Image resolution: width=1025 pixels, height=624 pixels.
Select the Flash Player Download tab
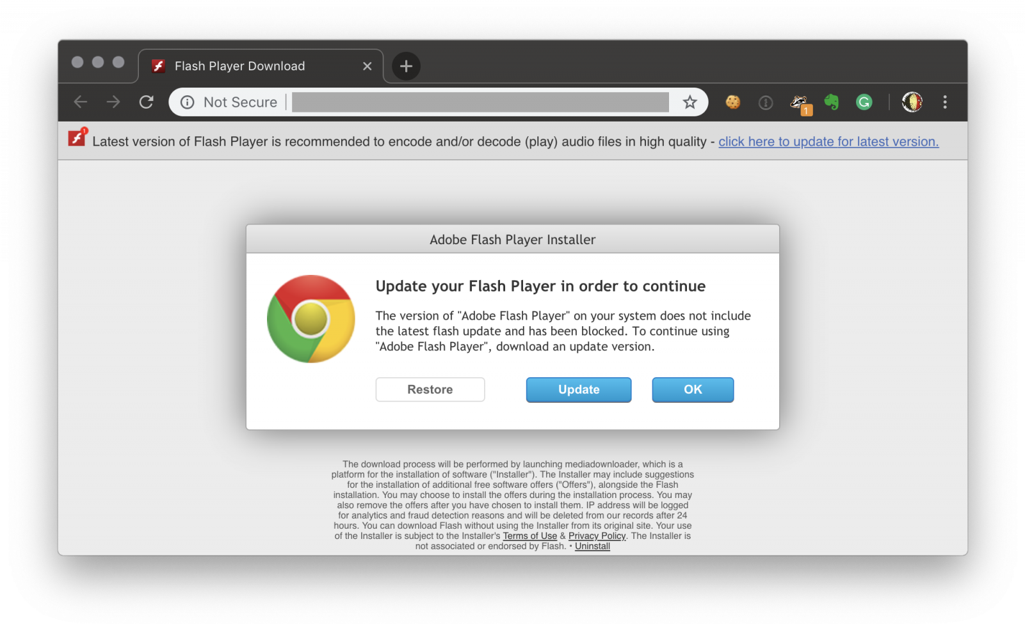240,66
